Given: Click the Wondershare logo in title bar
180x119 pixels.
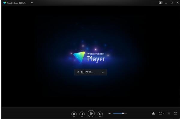Looking at the screenshot, I should 4,3.
